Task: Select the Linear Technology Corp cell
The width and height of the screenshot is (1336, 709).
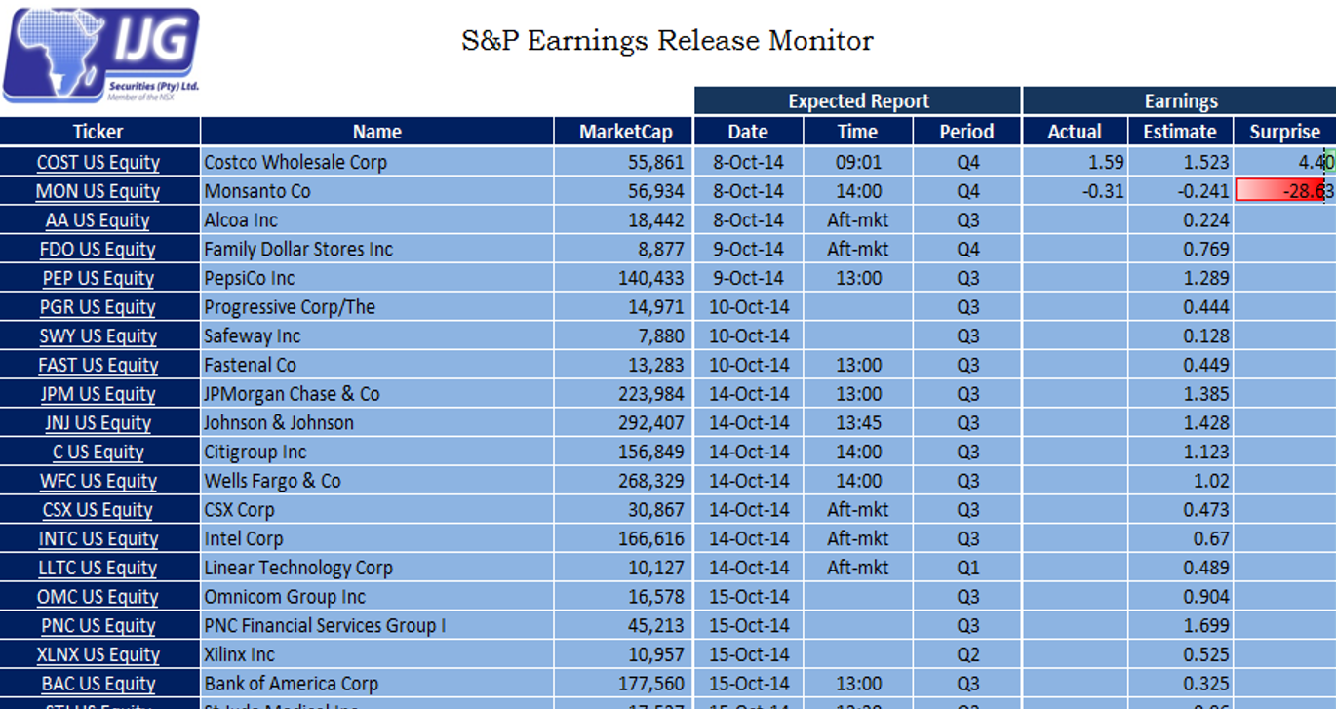Action: click(x=377, y=568)
